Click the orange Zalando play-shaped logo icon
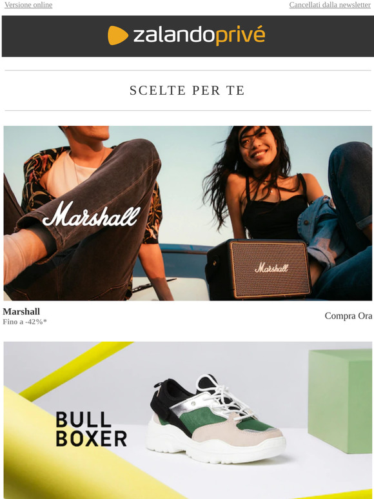 coord(118,35)
